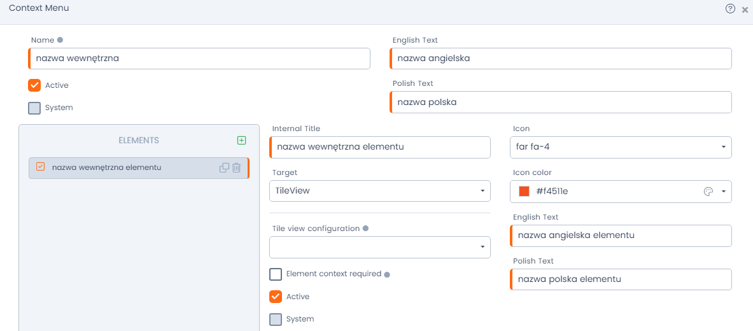This screenshot has height=331, width=753.
Task: Delete element using the trash icon
Action: (236, 167)
